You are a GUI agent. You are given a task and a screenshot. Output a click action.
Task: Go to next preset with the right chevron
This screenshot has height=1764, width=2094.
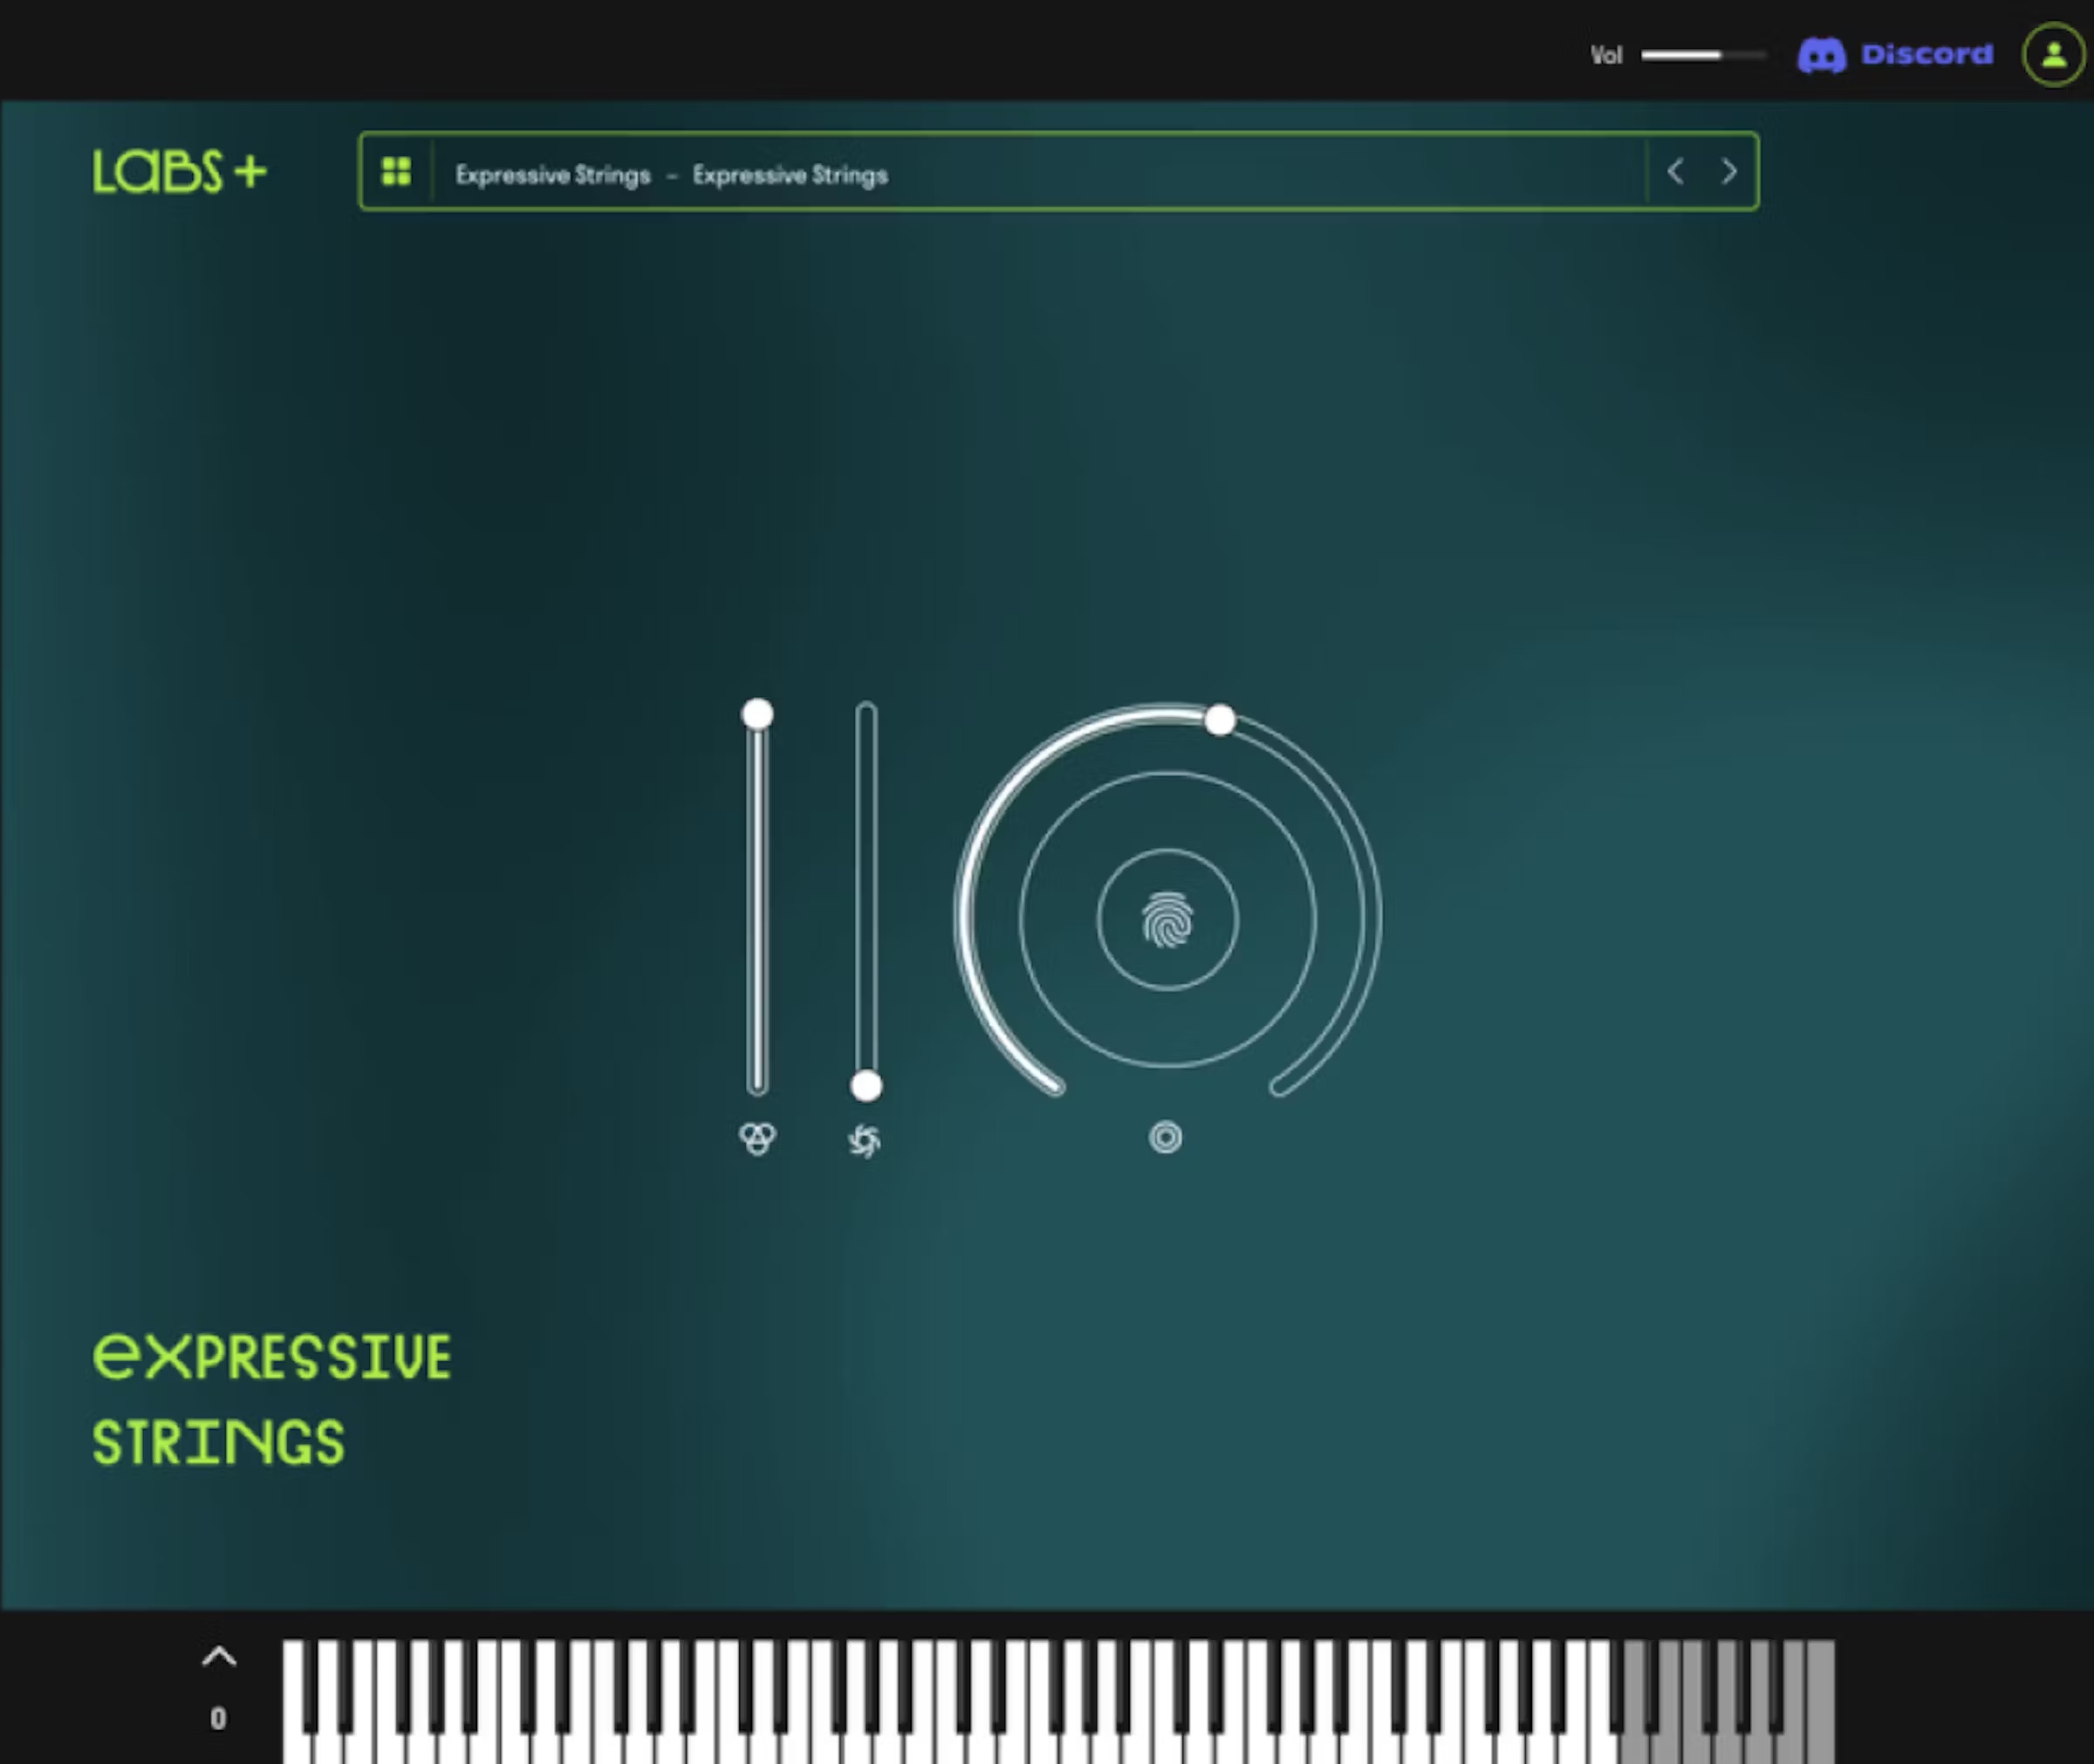[1729, 172]
